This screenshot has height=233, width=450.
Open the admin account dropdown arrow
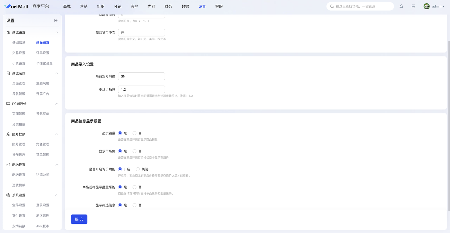(x=444, y=6)
